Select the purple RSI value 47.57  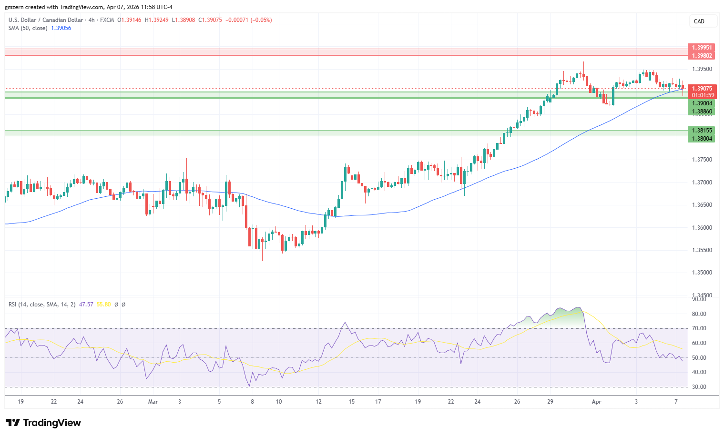point(86,304)
